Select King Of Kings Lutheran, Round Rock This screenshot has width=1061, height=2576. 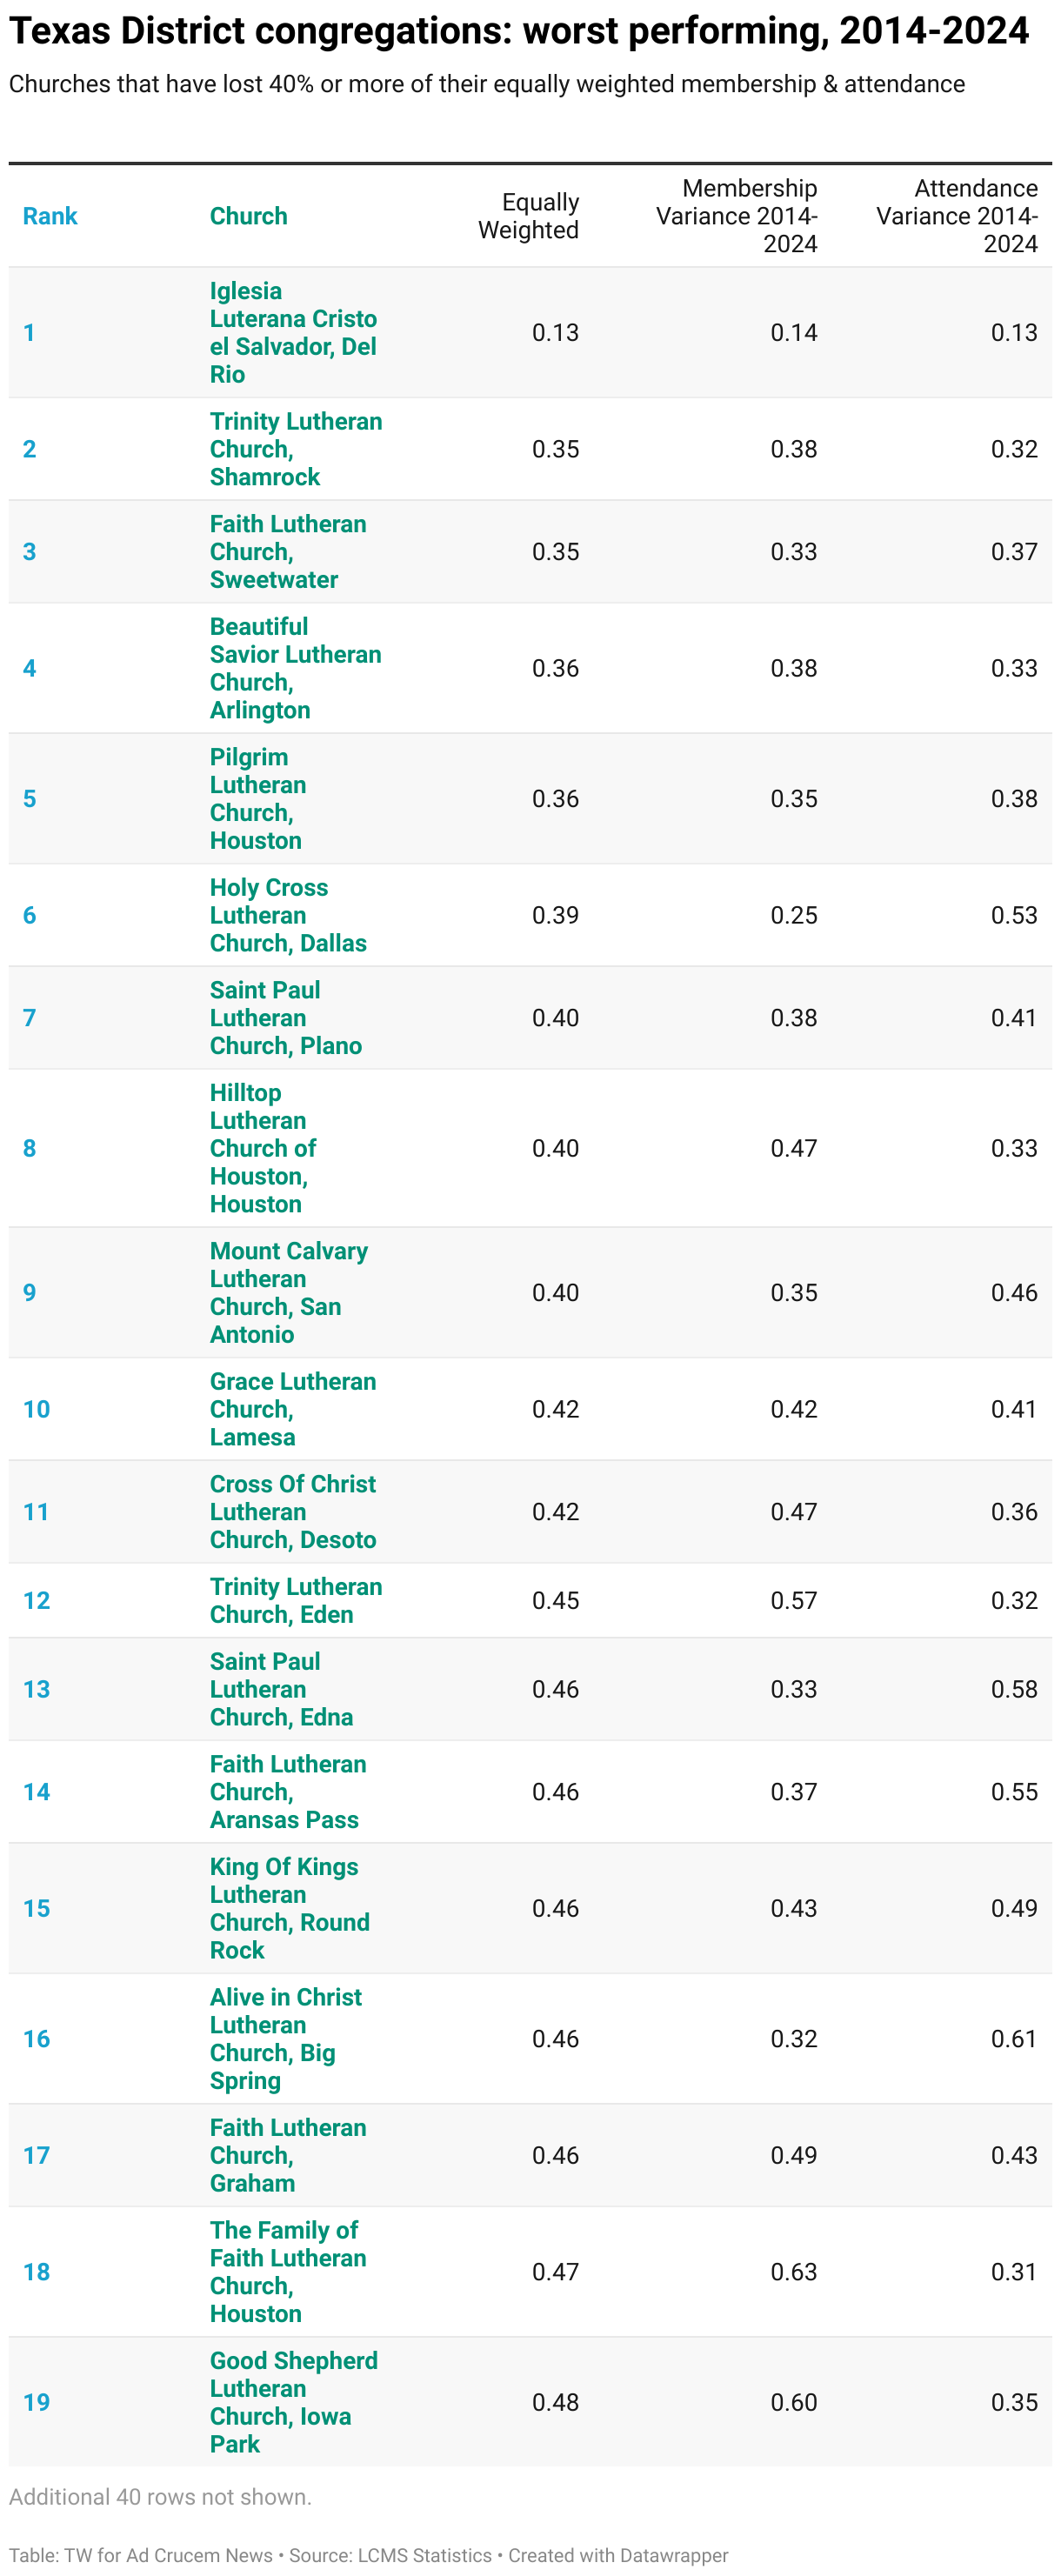290,1908
